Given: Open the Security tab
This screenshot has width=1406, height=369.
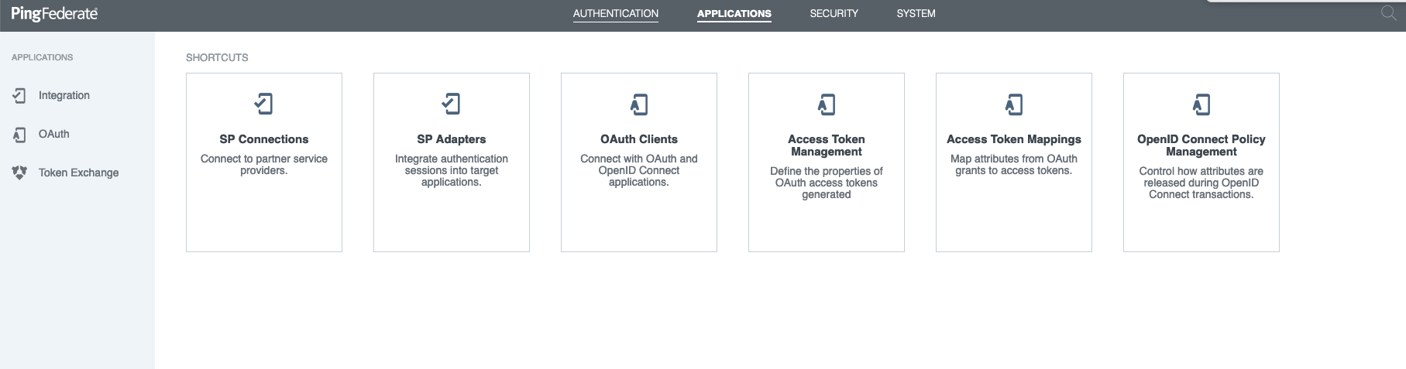Looking at the screenshot, I should 834,14.
